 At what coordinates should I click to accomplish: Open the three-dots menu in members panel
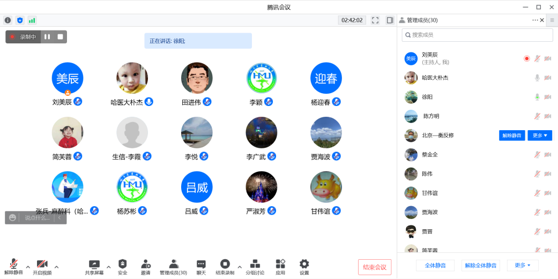(x=535, y=20)
